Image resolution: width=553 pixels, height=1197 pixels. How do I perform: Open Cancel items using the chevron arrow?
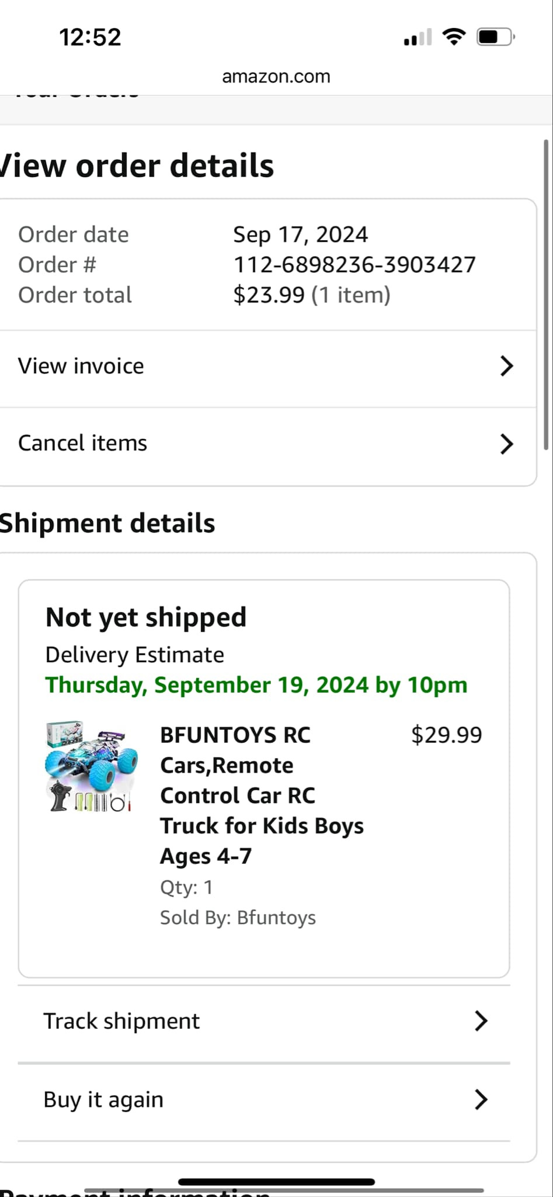(506, 444)
